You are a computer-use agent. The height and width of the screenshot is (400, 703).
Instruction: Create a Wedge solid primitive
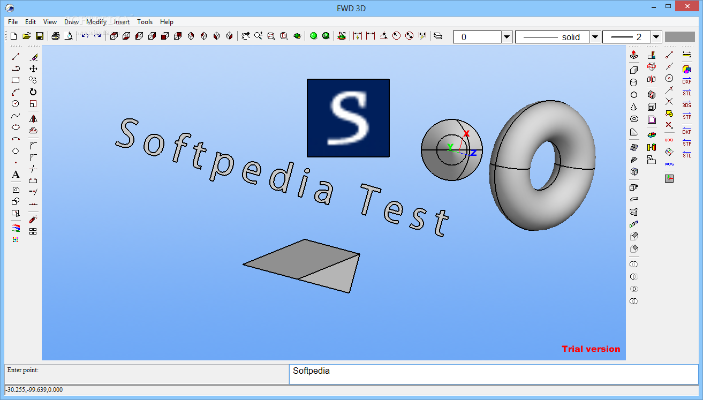coord(634,132)
